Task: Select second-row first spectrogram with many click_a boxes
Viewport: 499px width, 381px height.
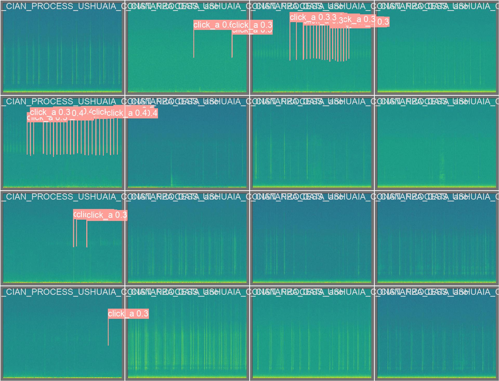Action: click(62, 169)
